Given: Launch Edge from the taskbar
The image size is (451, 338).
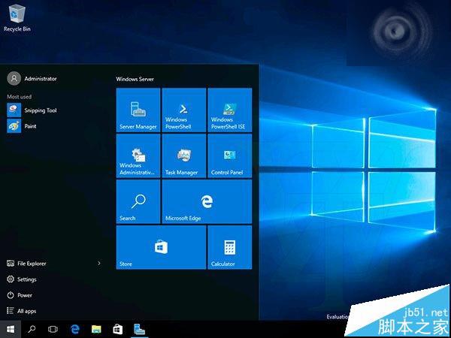Looking at the screenshot, I should tap(74, 330).
